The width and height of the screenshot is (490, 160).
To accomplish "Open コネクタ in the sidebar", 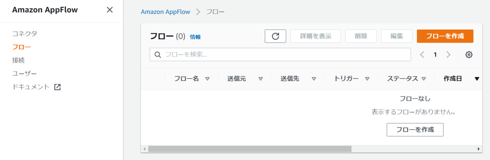I will coord(24,33).
